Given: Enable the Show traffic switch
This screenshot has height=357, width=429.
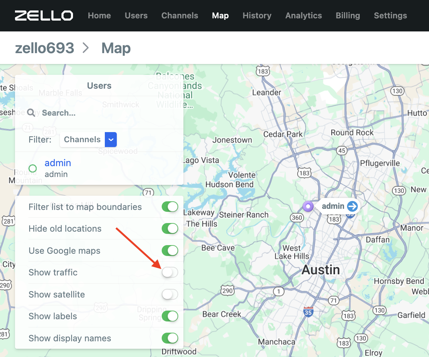Looking at the screenshot, I should click(x=170, y=272).
